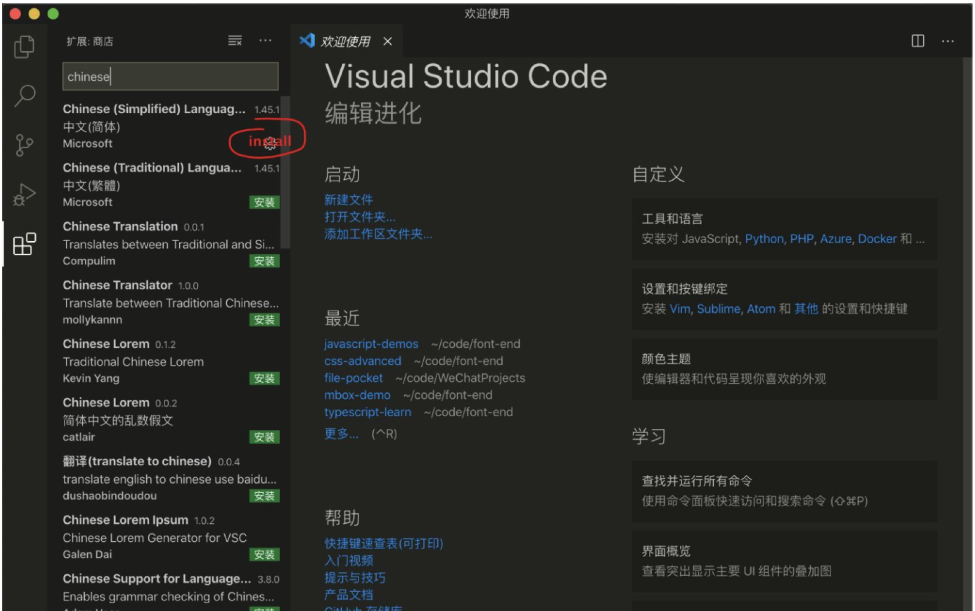Select the Extensions view icon

(x=24, y=244)
